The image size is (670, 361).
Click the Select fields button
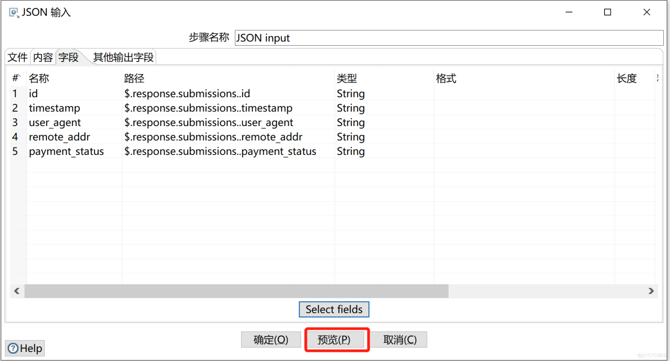[334, 309]
